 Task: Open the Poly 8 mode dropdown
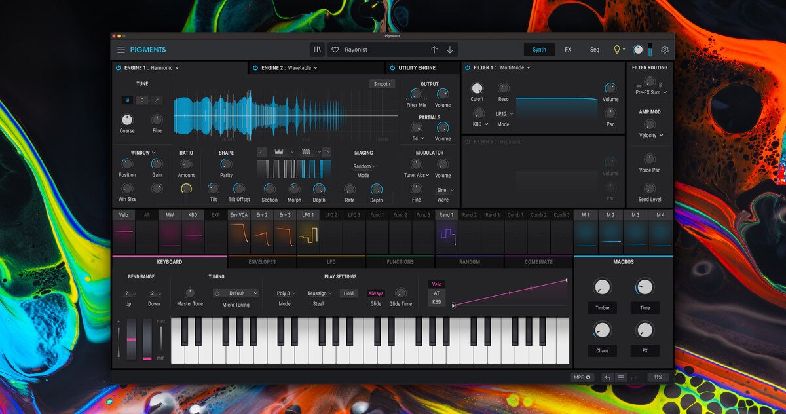[286, 293]
